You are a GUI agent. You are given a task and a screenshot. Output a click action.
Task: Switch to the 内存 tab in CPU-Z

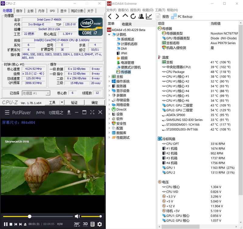point(41,11)
